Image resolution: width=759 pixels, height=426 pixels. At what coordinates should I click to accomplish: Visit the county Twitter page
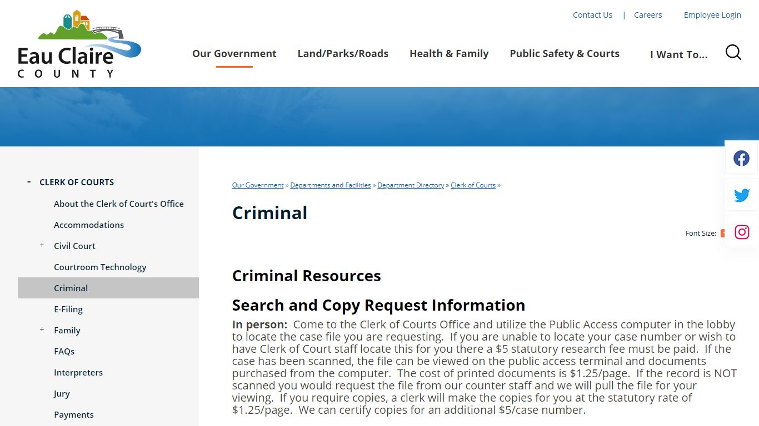741,195
